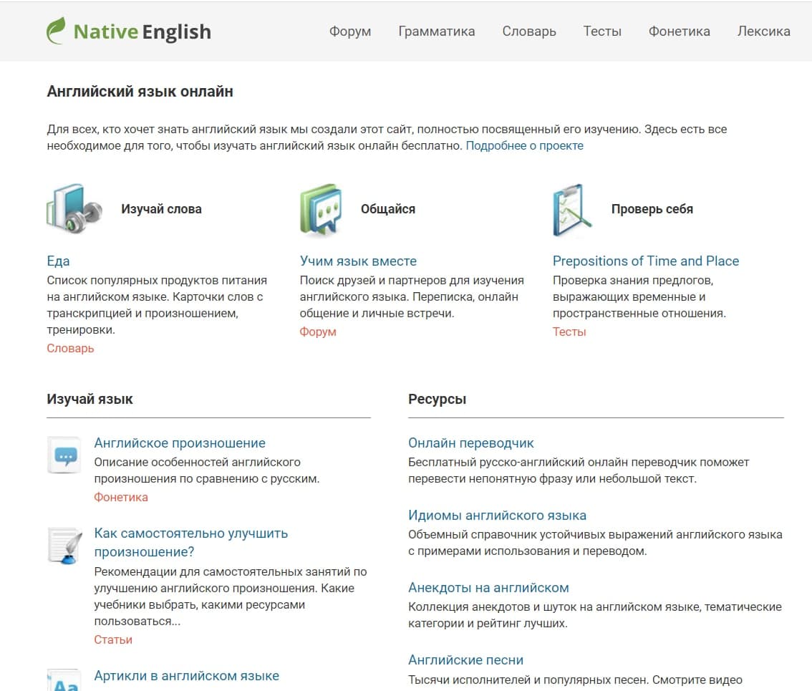Open the Подробнее о проекте link
Viewport: 812px width, 691px height.
pos(525,145)
